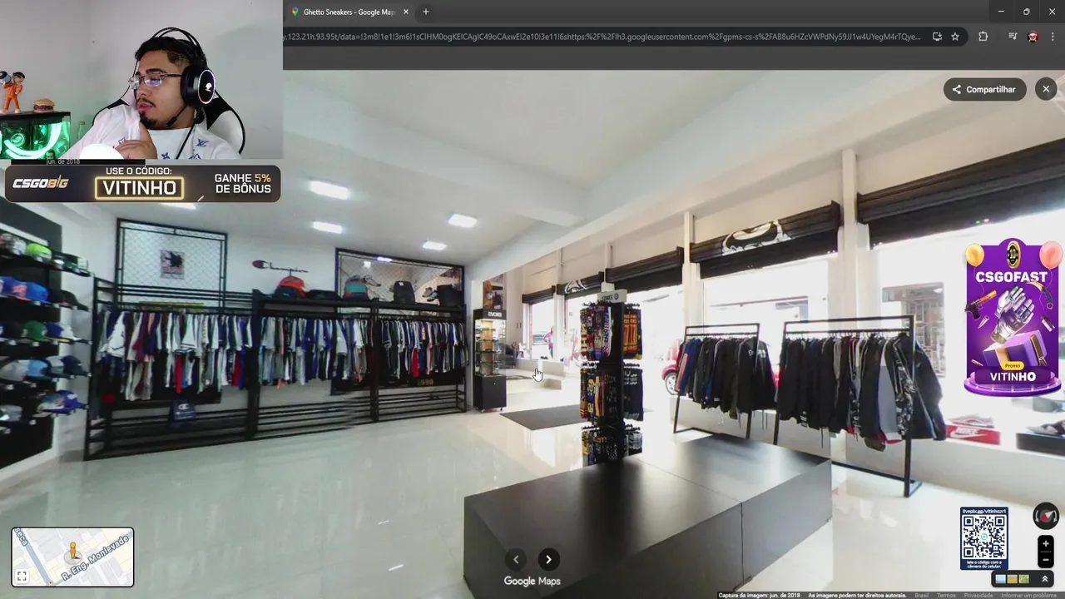Click the browser profile avatar
This screenshot has height=599, width=1065.
point(1033,37)
